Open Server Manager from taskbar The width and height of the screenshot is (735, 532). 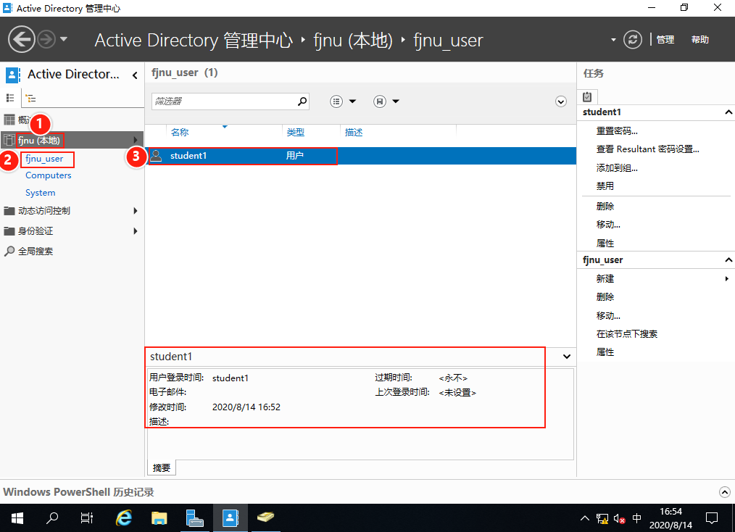pos(194,518)
